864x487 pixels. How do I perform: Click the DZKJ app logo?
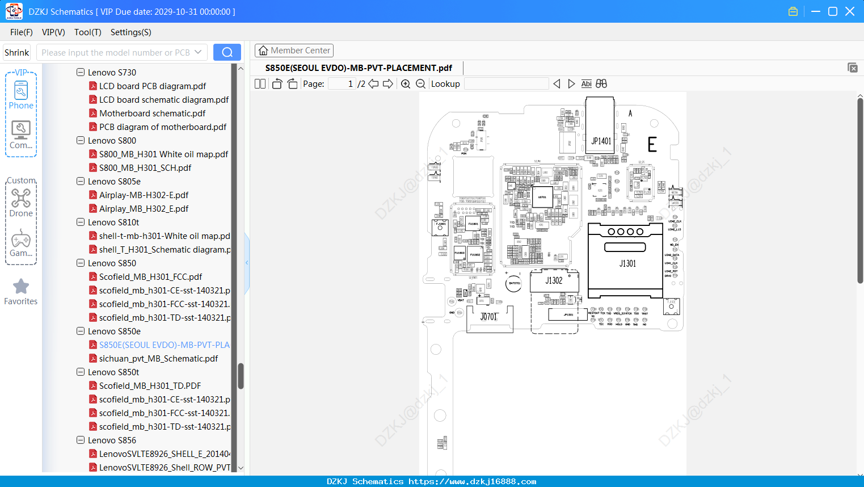click(x=14, y=11)
